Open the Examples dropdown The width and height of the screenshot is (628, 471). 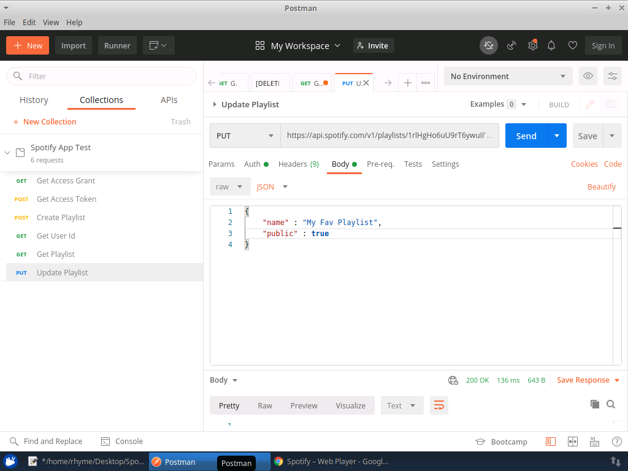[x=498, y=104]
